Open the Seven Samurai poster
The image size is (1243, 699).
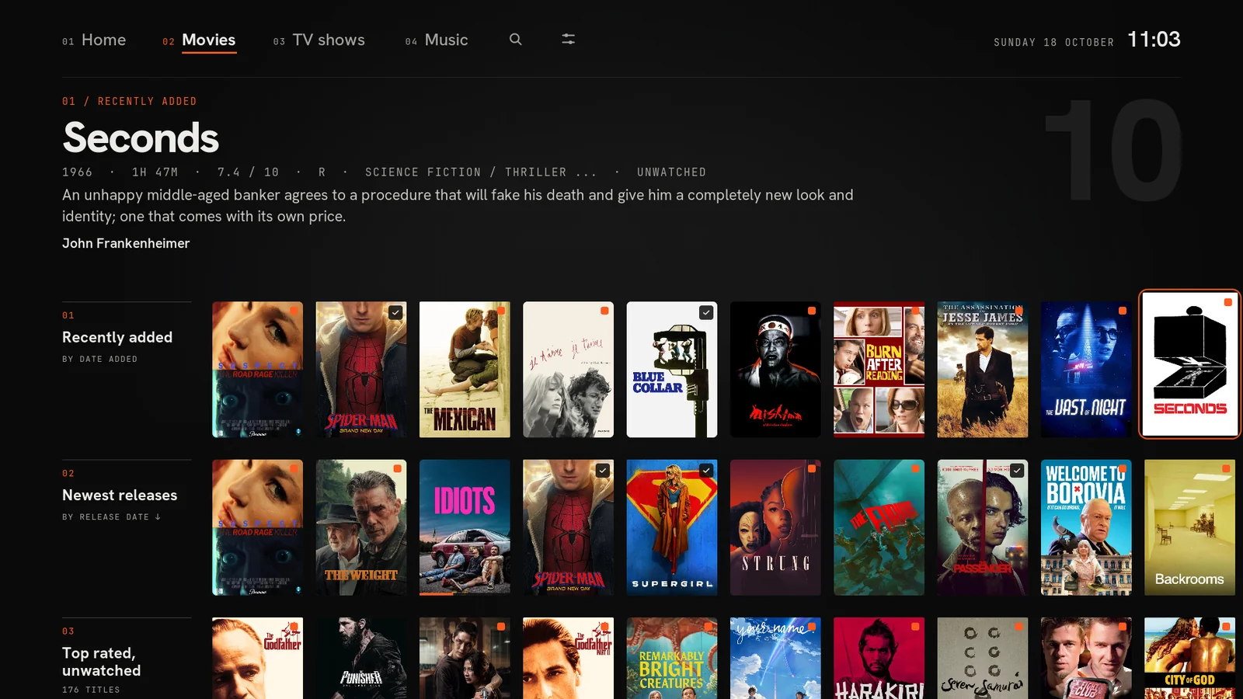pyautogui.click(x=983, y=658)
